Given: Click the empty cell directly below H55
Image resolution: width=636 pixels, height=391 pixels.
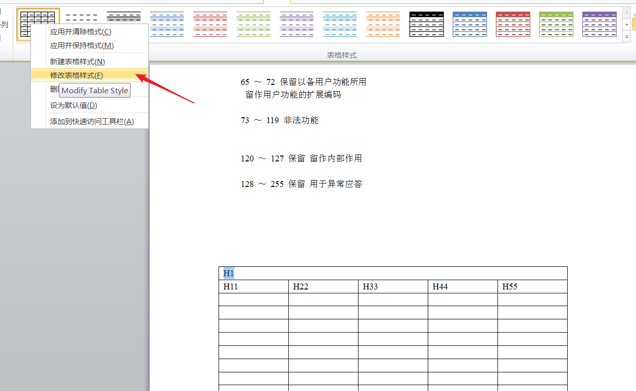Looking at the screenshot, I should [x=532, y=300].
